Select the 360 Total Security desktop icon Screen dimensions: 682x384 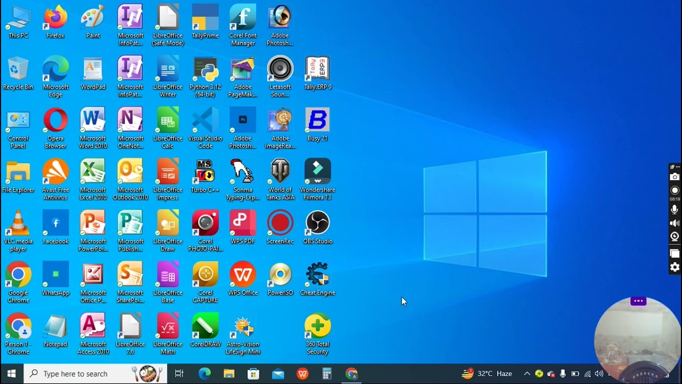pos(318,334)
